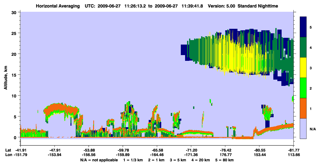Click latitude value -53.88
Image resolution: width=326 pixels, height=167 pixels.
tap(89, 150)
